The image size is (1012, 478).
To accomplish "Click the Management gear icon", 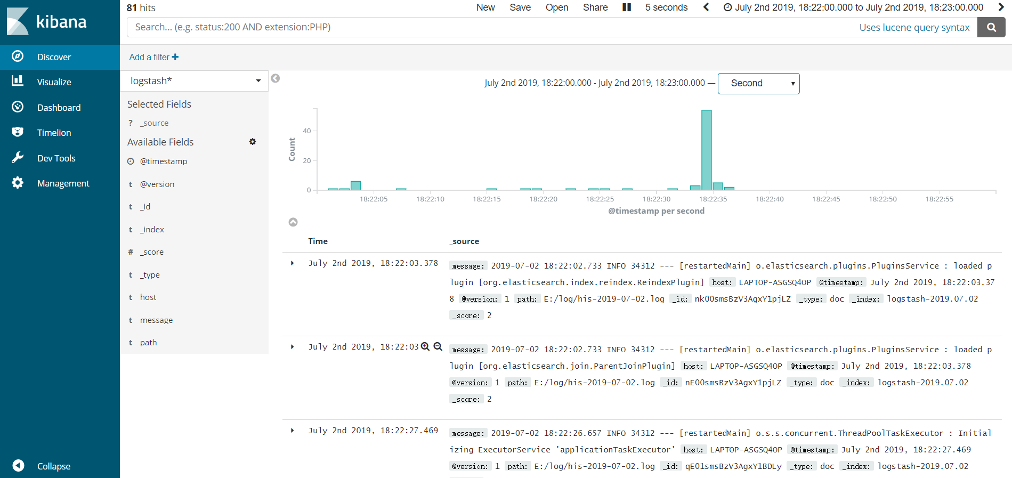I will (x=18, y=183).
